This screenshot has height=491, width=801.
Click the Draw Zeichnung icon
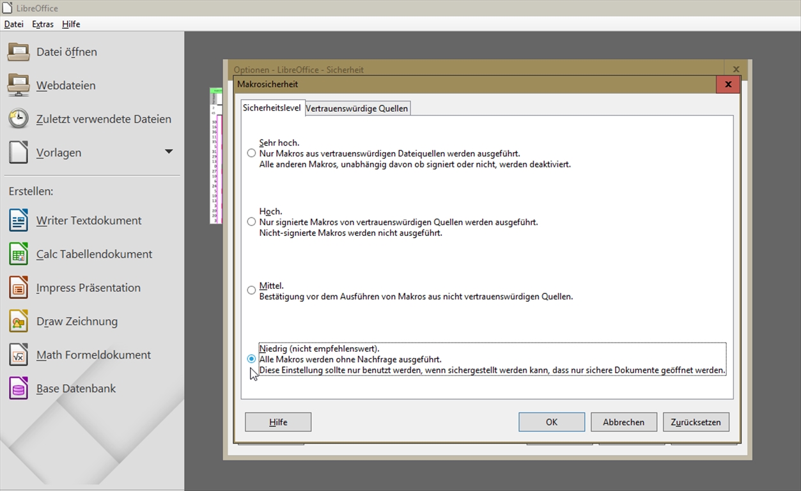click(19, 321)
